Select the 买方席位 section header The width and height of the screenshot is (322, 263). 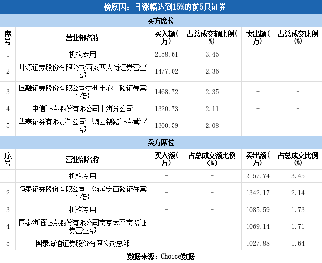coord(161,21)
